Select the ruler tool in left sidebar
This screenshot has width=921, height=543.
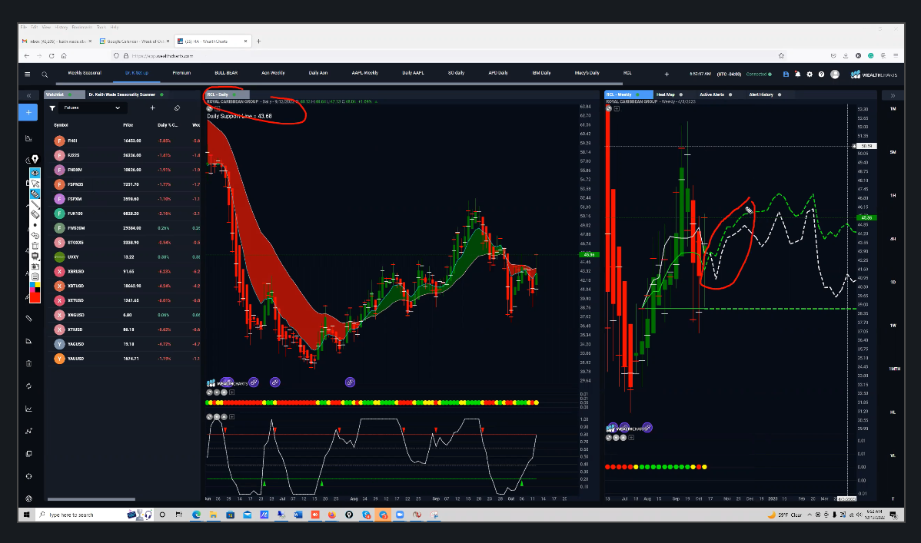point(28,318)
